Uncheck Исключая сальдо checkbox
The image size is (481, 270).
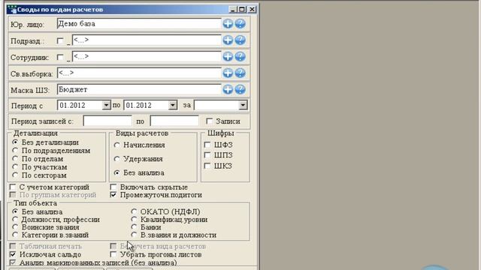pos(13,254)
